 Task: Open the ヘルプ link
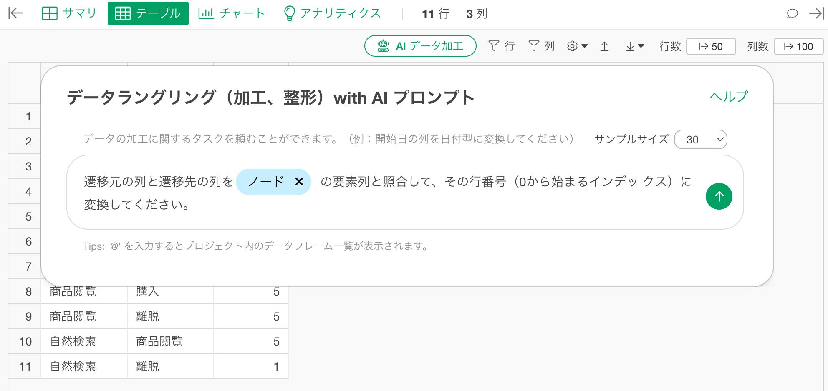tap(729, 97)
